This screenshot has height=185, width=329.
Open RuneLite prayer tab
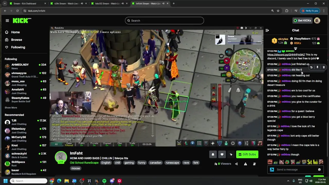pos(213,143)
